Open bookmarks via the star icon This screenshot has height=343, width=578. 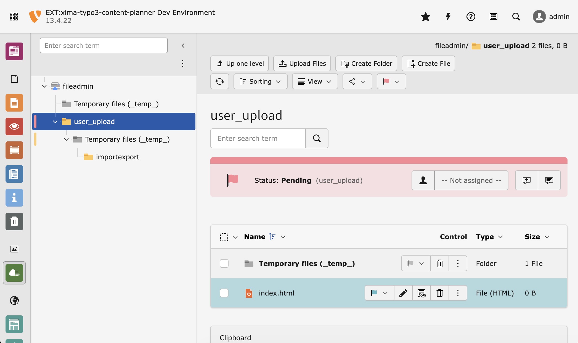coord(425,17)
